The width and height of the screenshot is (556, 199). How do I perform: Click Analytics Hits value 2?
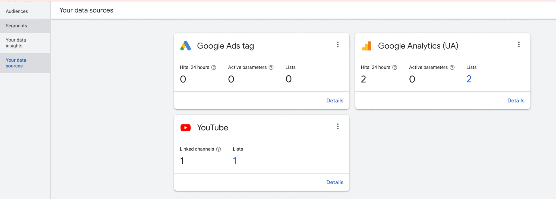(x=364, y=79)
